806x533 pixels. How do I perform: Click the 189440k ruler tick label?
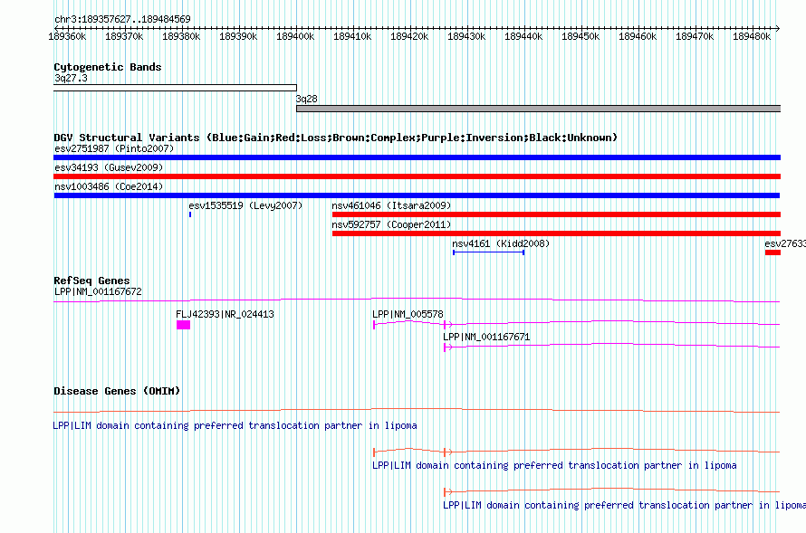523,36
